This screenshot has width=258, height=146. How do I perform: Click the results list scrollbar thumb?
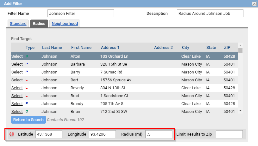click(240, 51)
